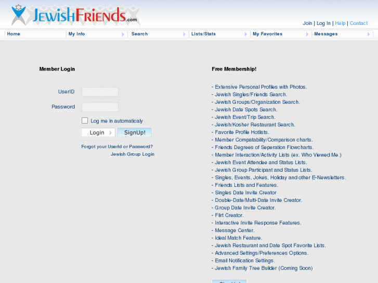
Task: Open the My Info menu
Action: 96,34
